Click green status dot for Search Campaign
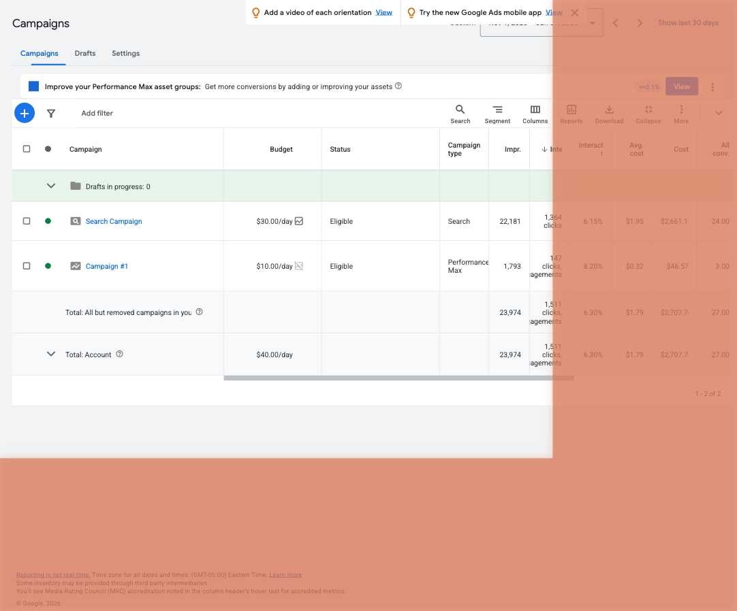The height and width of the screenshot is (611, 737). (48, 221)
